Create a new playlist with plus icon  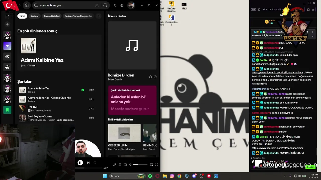7,24
